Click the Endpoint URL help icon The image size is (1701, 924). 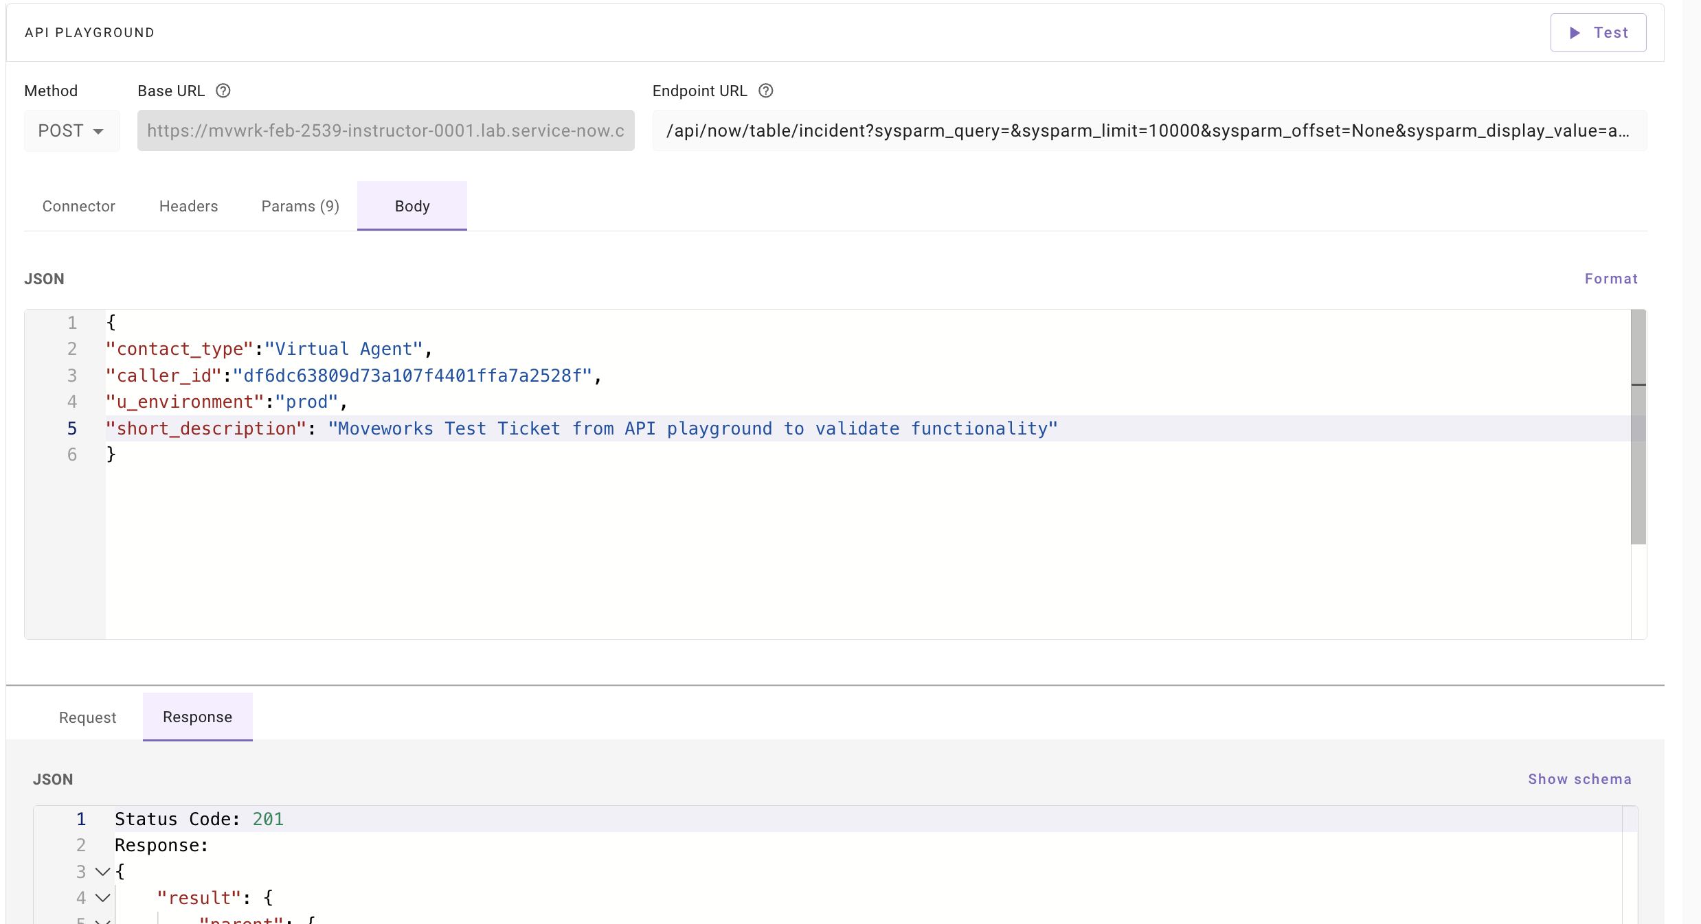tap(766, 91)
